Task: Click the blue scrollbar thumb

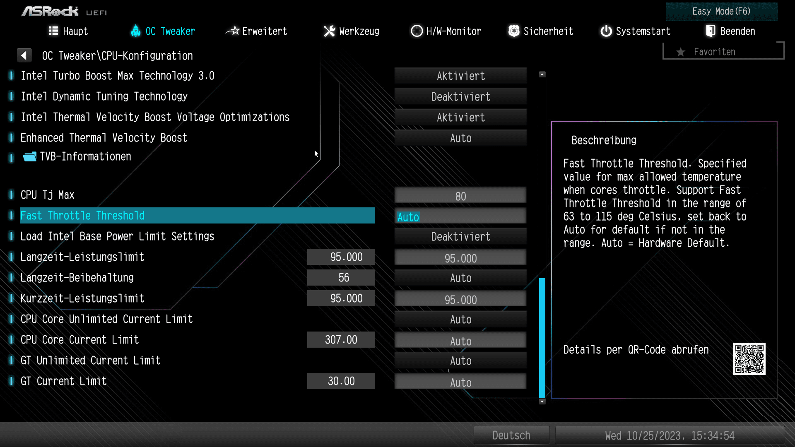Action: (x=542, y=338)
